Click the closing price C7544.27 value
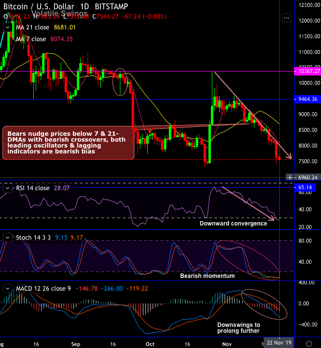This screenshot has width=321, height=348. click(x=105, y=17)
